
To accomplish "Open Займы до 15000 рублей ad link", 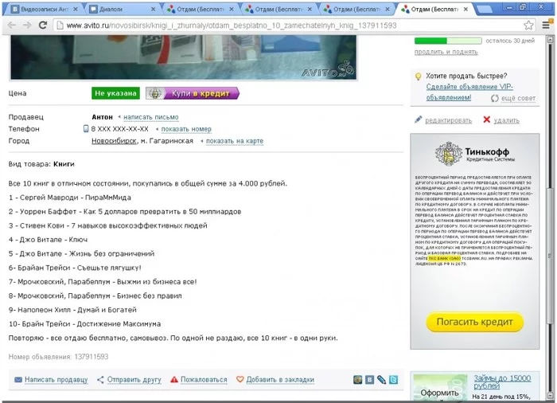I will (x=502, y=382).
